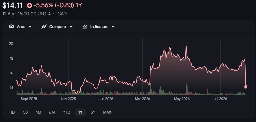
Task: Select the active 1Y range
Action: (80, 112)
